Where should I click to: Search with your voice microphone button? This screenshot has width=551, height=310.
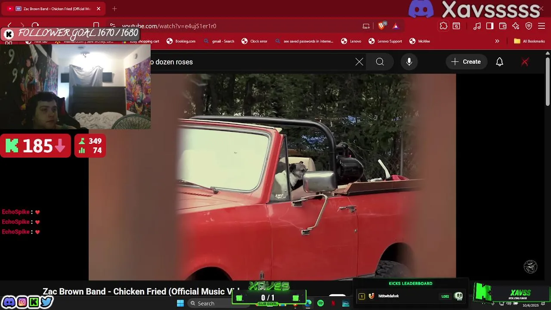click(x=409, y=62)
